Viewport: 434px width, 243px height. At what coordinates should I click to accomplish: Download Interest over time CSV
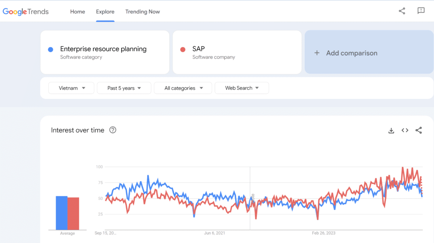(391, 130)
